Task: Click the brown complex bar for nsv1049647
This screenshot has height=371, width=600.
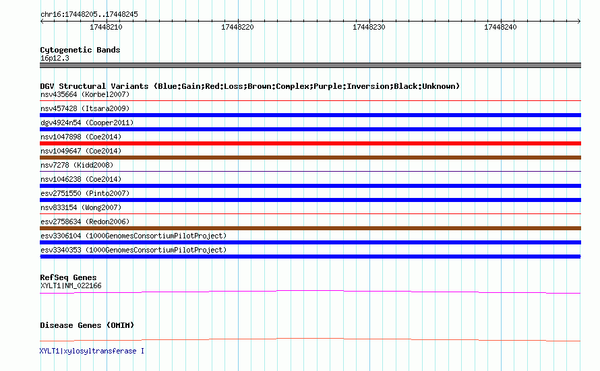Action: [310, 158]
